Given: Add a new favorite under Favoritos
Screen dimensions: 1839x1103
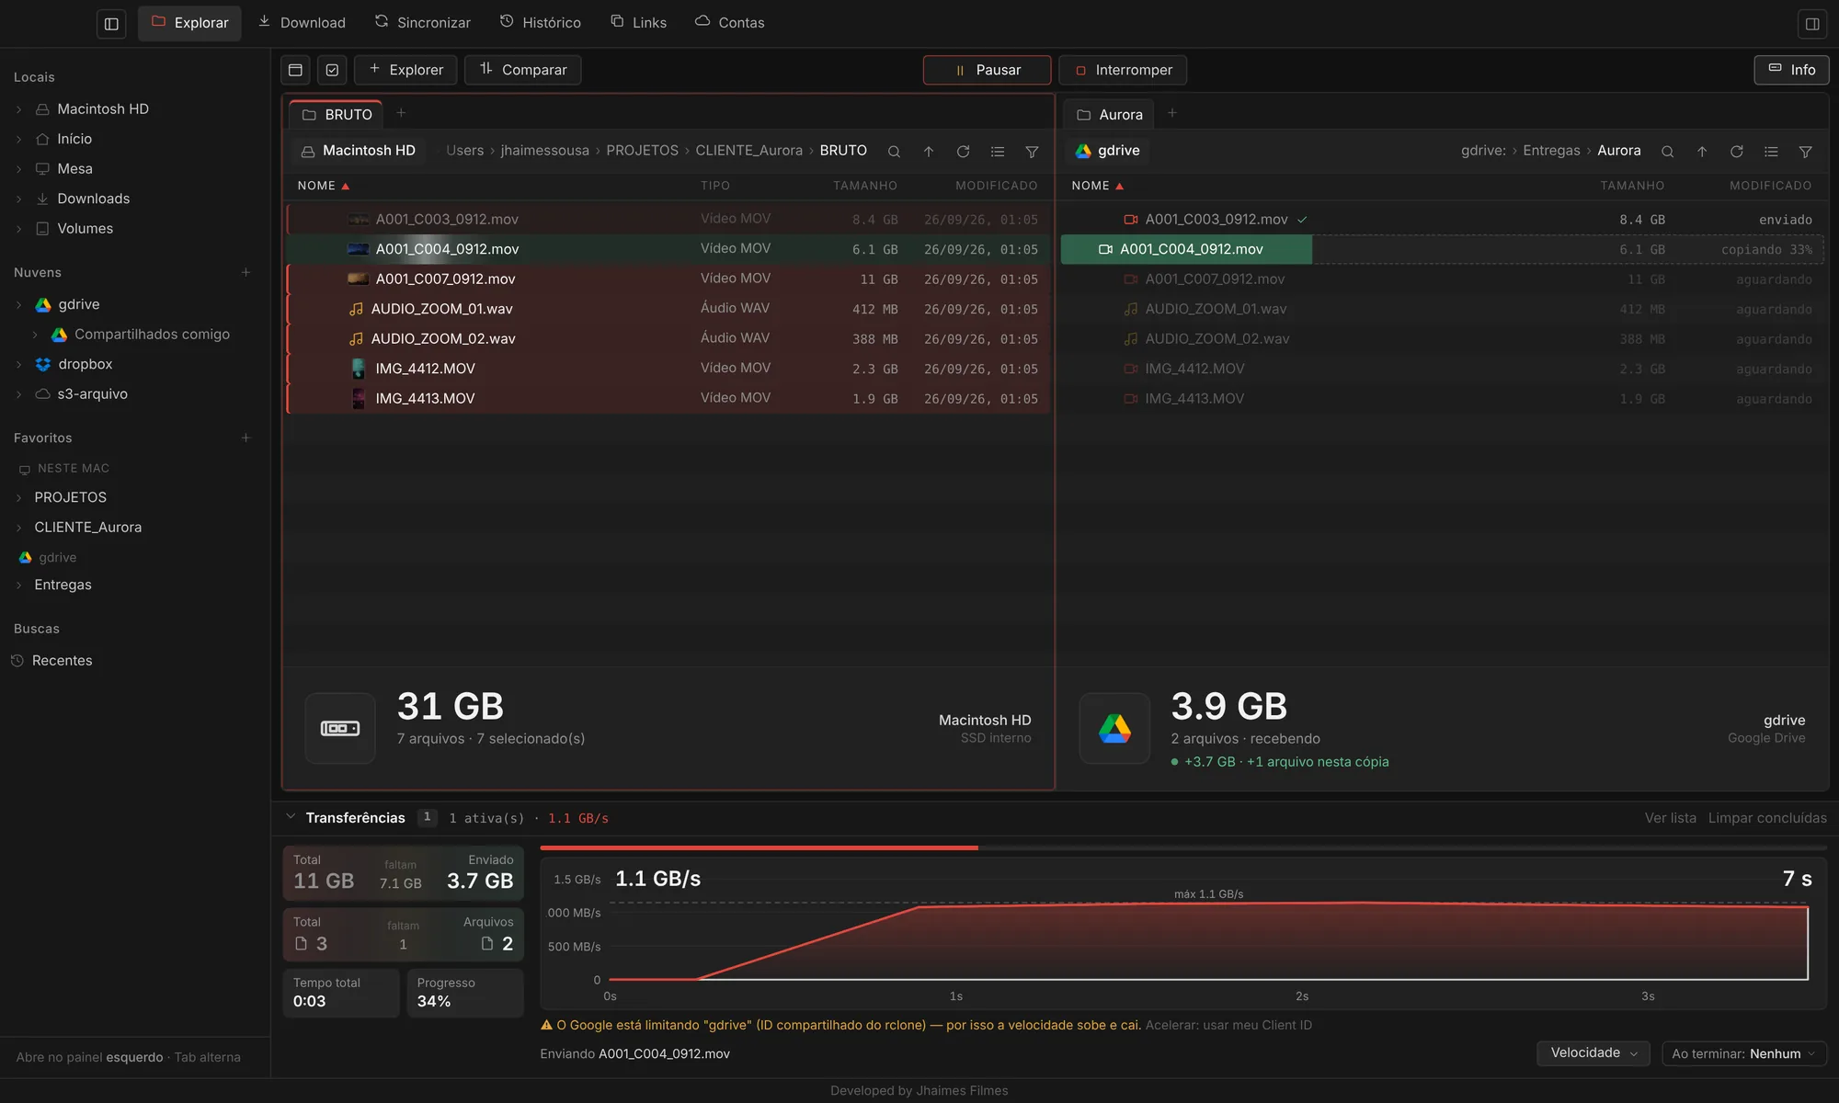Looking at the screenshot, I should tap(246, 438).
